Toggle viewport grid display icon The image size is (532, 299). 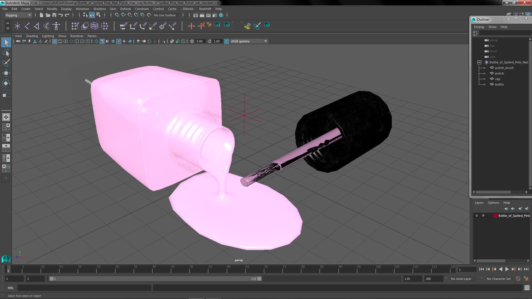[55, 41]
